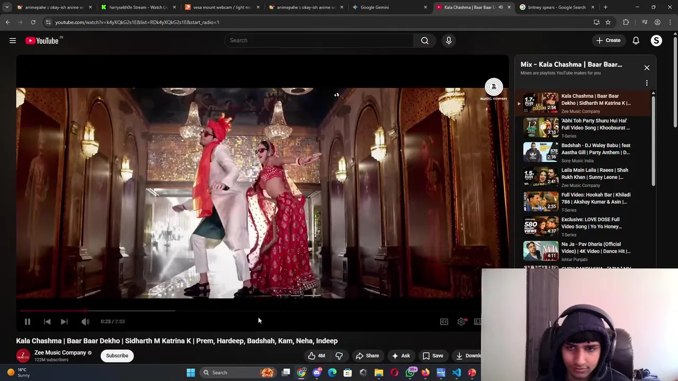The height and width of the screenshot is (381, 678).
Task: Download the video
Action: point(469,356)
